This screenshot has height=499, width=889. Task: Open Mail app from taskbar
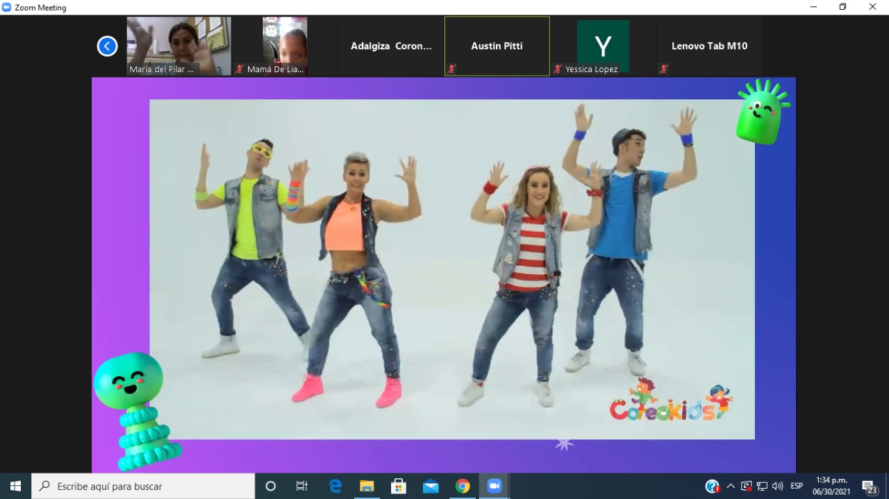(431, 486)
